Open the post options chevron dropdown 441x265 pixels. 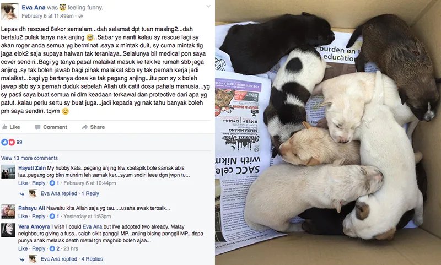pyautogui.click(x=208, y=6)
